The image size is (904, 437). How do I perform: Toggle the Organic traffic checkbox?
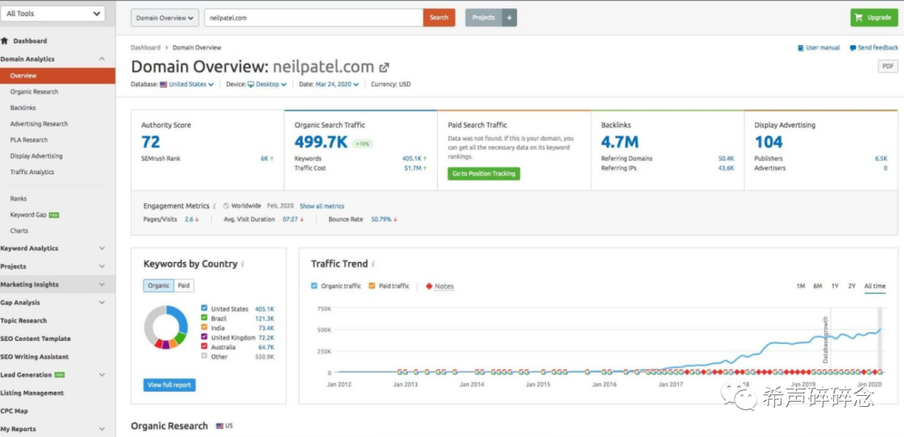pos(314,286)
